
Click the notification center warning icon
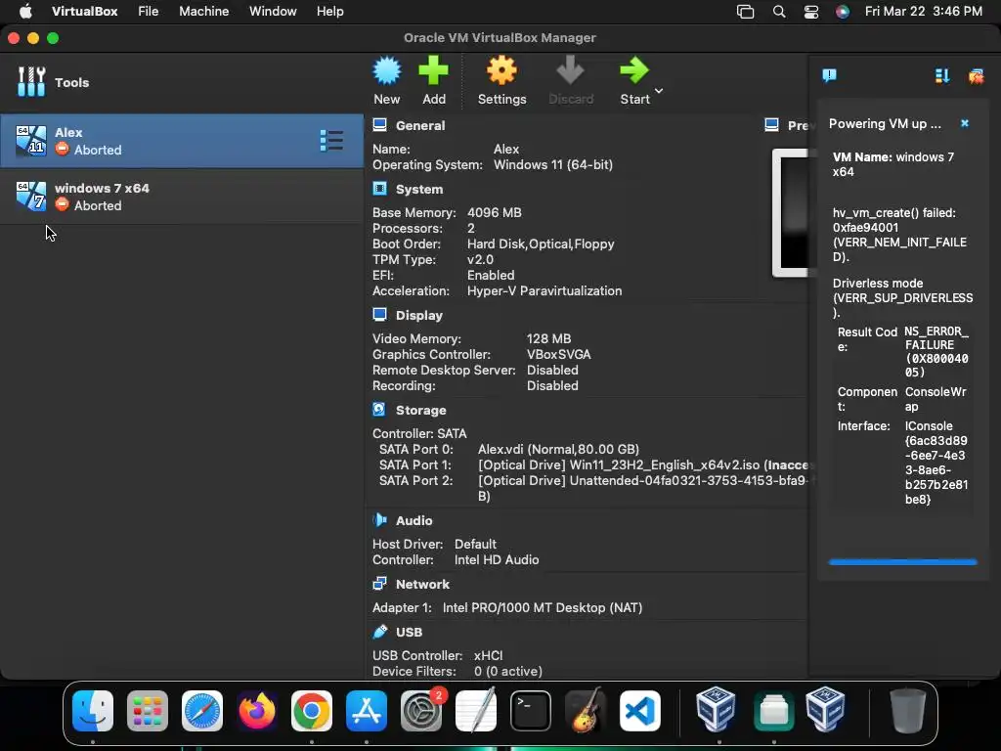(829, 76)
